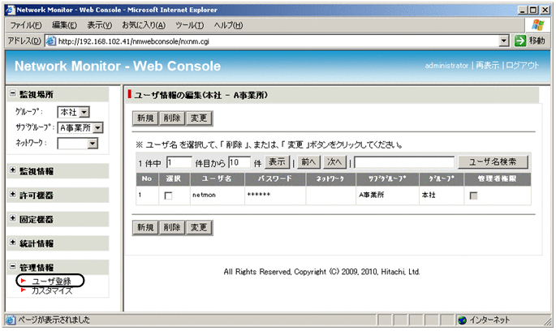Viewport: 556px width, 331px height.
Task: Open the お気に入り menu
Action: coord(144,25)
